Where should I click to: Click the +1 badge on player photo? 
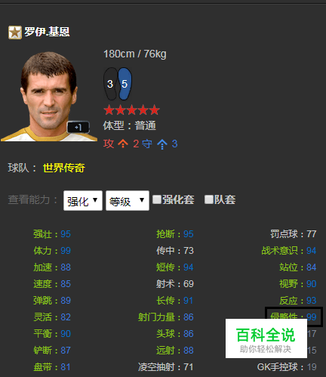(x=78, y=128)
